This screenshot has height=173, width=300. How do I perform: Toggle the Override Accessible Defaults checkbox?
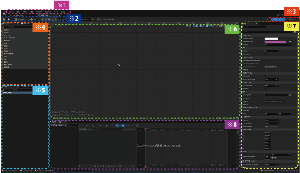click(265, 60)
